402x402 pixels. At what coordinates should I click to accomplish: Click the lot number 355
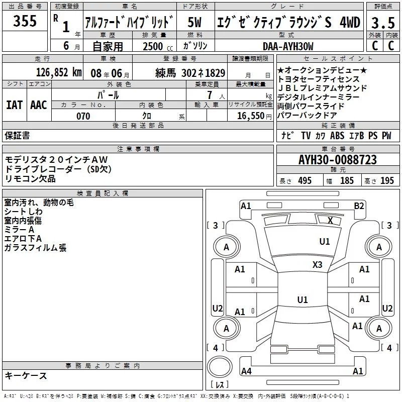(25, 21)
